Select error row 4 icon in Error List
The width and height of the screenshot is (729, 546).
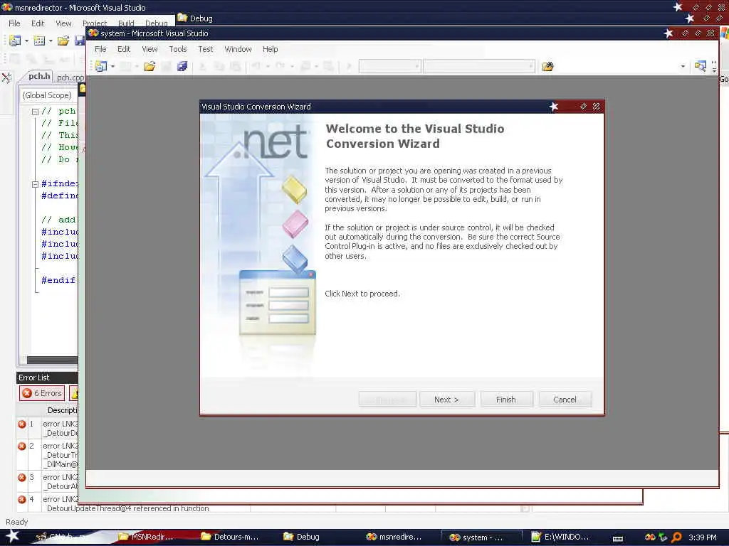22,500
